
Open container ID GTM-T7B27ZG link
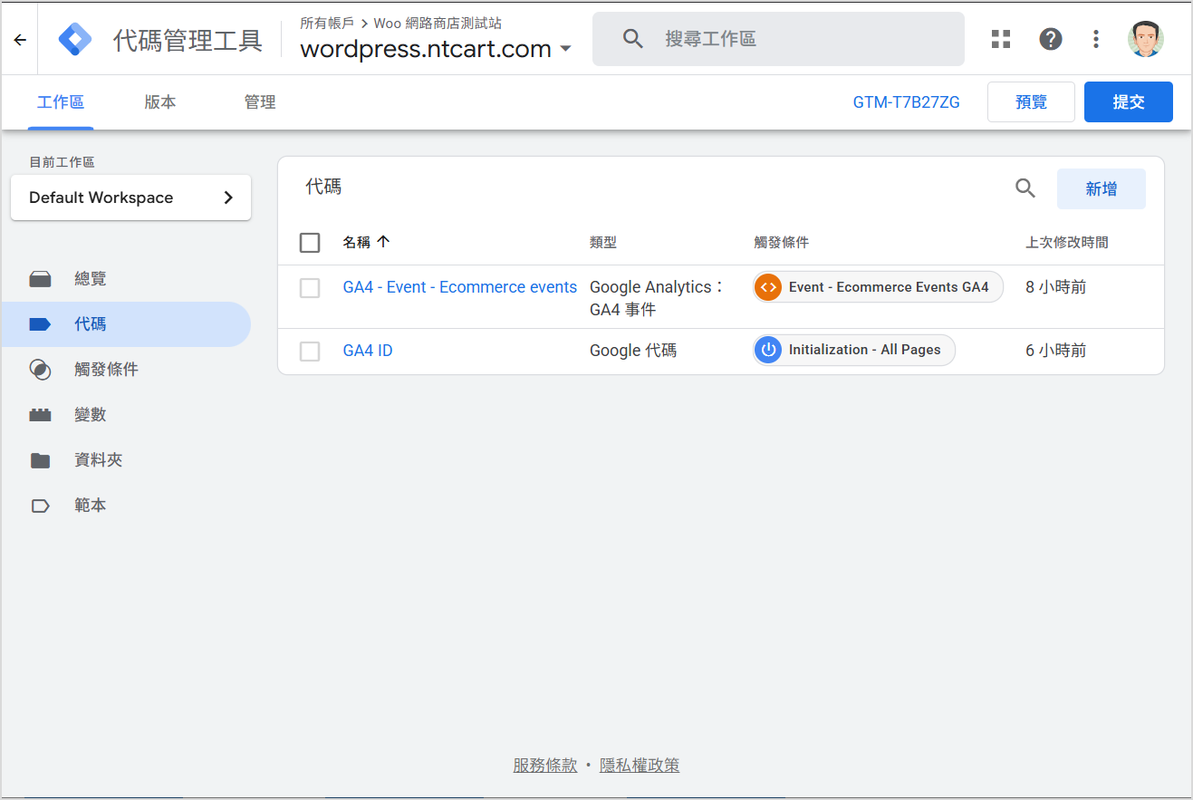click(x=907, y=102)
